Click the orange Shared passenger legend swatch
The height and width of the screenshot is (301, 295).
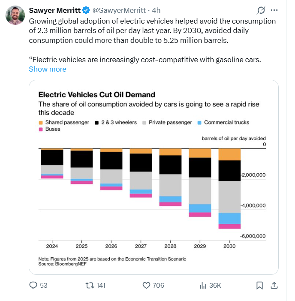(41, 123)
